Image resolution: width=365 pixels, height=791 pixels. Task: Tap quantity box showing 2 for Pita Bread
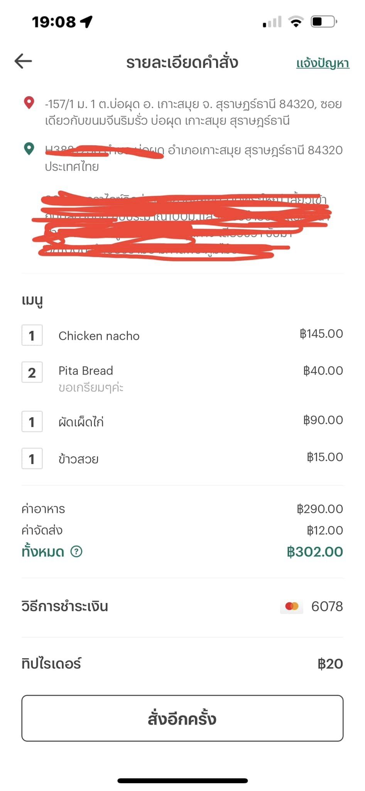point(32,372)
